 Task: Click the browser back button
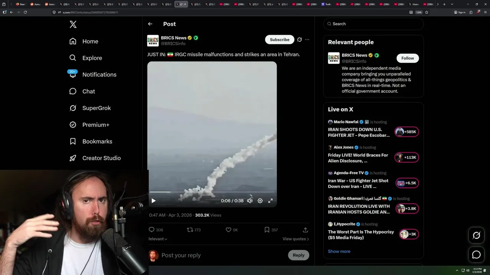11,12
